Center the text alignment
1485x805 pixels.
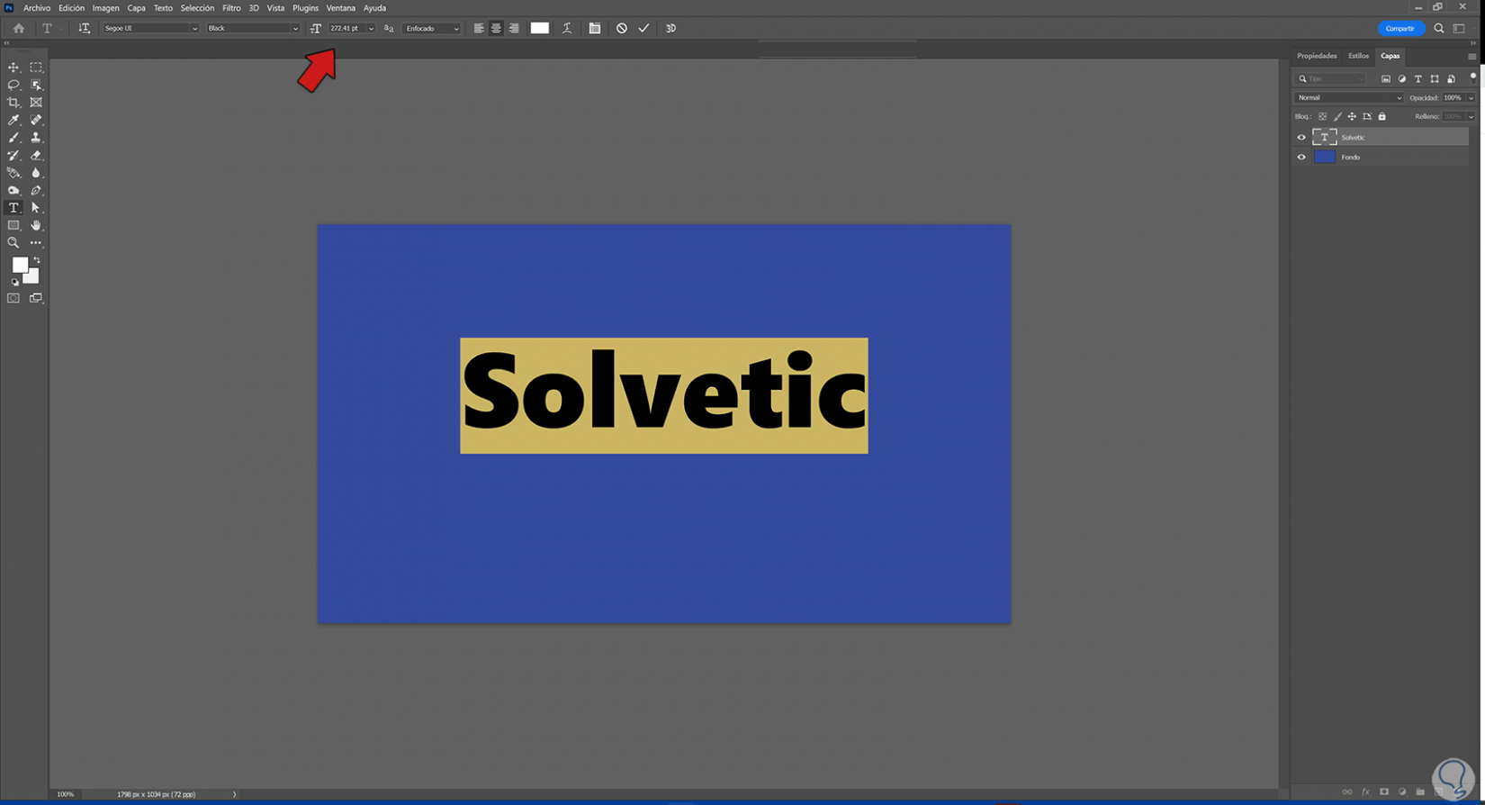(x=496, y=28)
